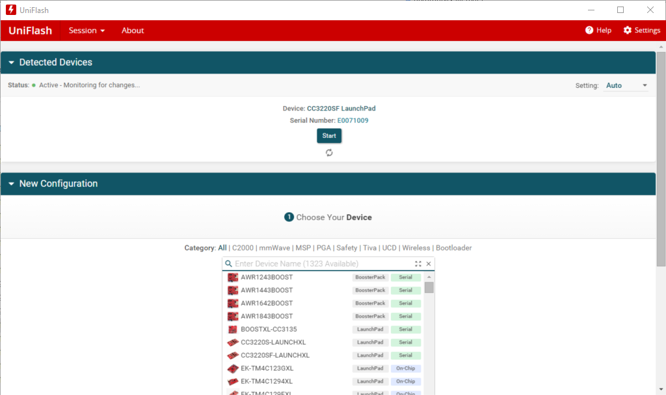Screen dimensions: 666x395
Task: Click On-Chip tag on EK-TM4C1294XL row
Action: click(x=406, y=381)
